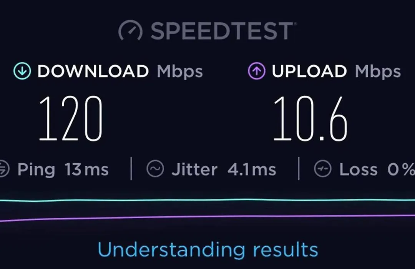Image resolution: width=415 pixels, height=269 pixels.
Task: Click the Loss 0% reading
Action: [x=377, y=169]
